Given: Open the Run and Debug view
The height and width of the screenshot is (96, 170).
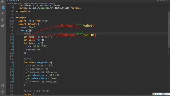Looking at the screenshot, I should coord(3,19).
